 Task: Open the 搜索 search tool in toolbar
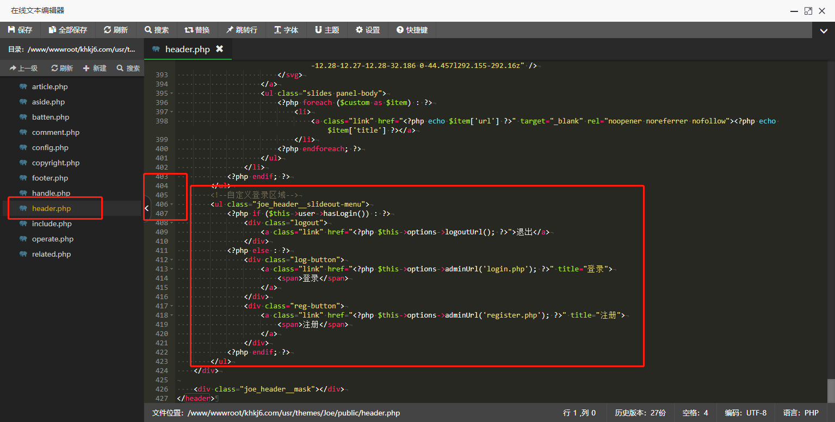tap(157, 30)
